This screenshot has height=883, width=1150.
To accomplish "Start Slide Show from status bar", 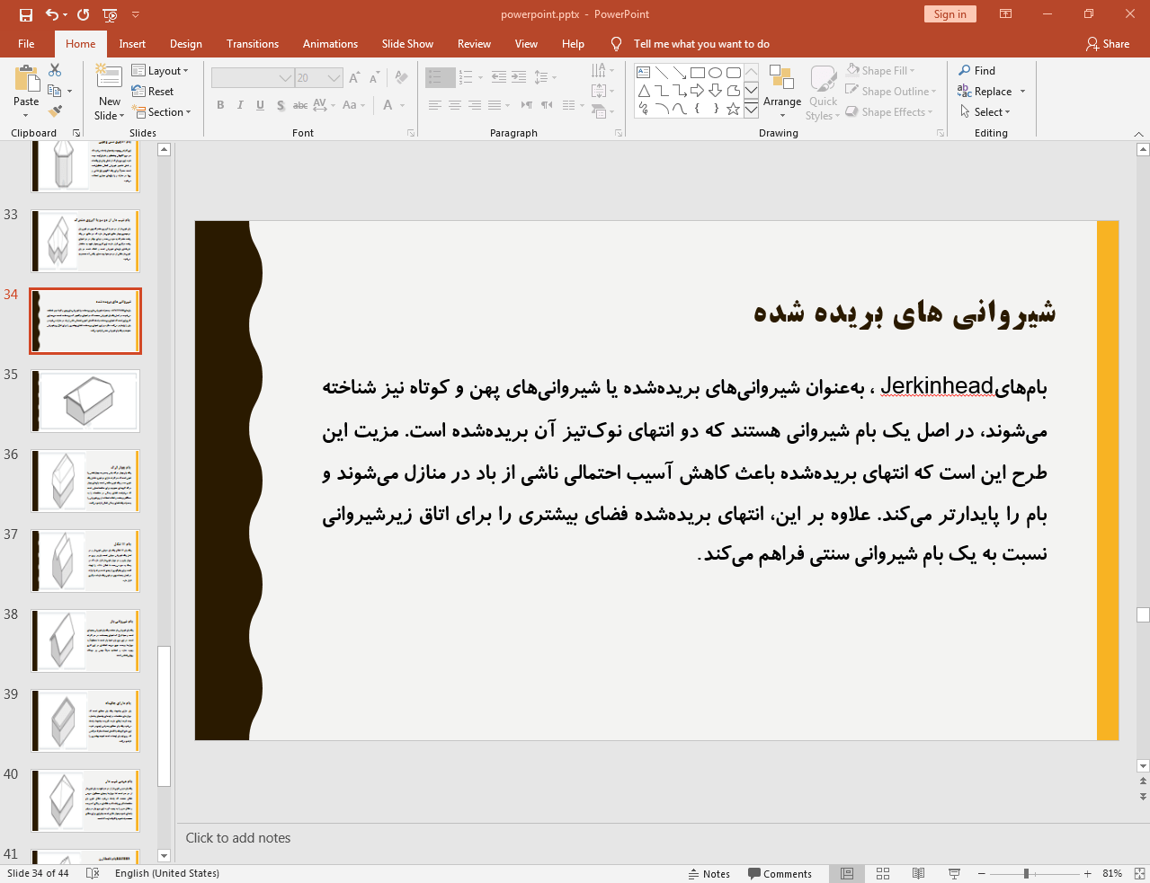I will [954, 873].
